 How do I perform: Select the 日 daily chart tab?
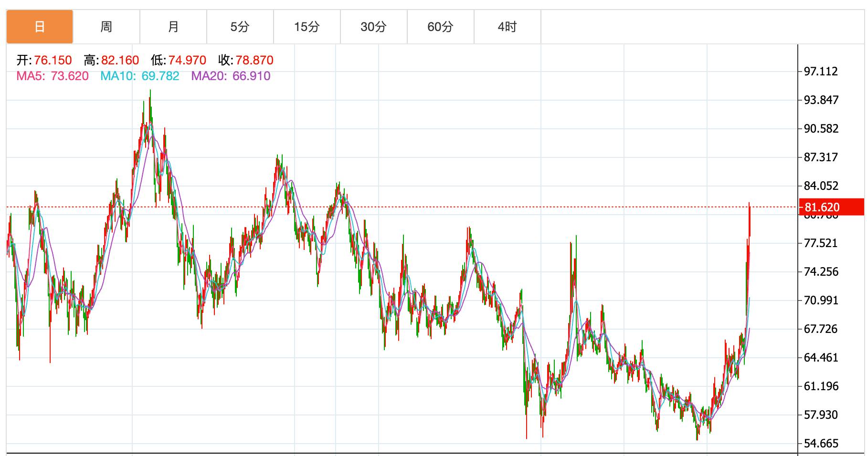pos(40,27)
